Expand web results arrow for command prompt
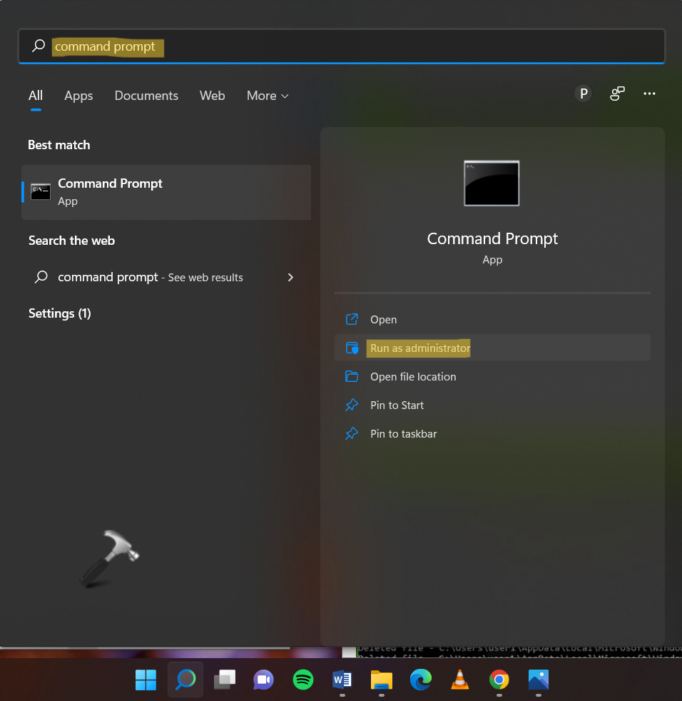Image resolution: width=682 pixels, height=701 pixels. 290,277
